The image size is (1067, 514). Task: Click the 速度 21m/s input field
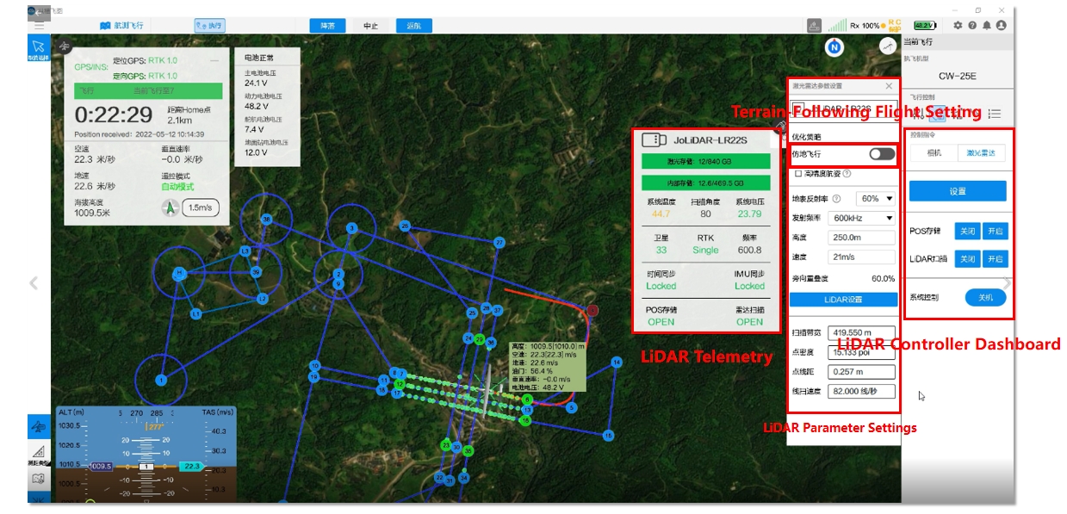[x=861, y=257]
